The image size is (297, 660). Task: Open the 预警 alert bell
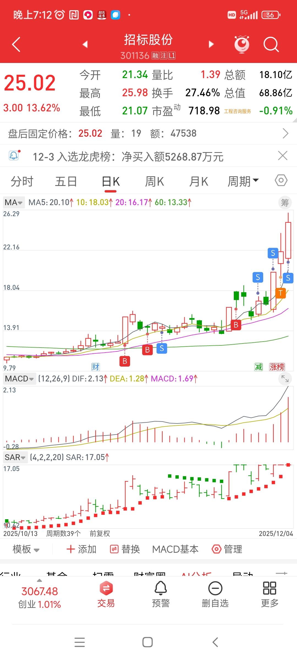(161, 594)
